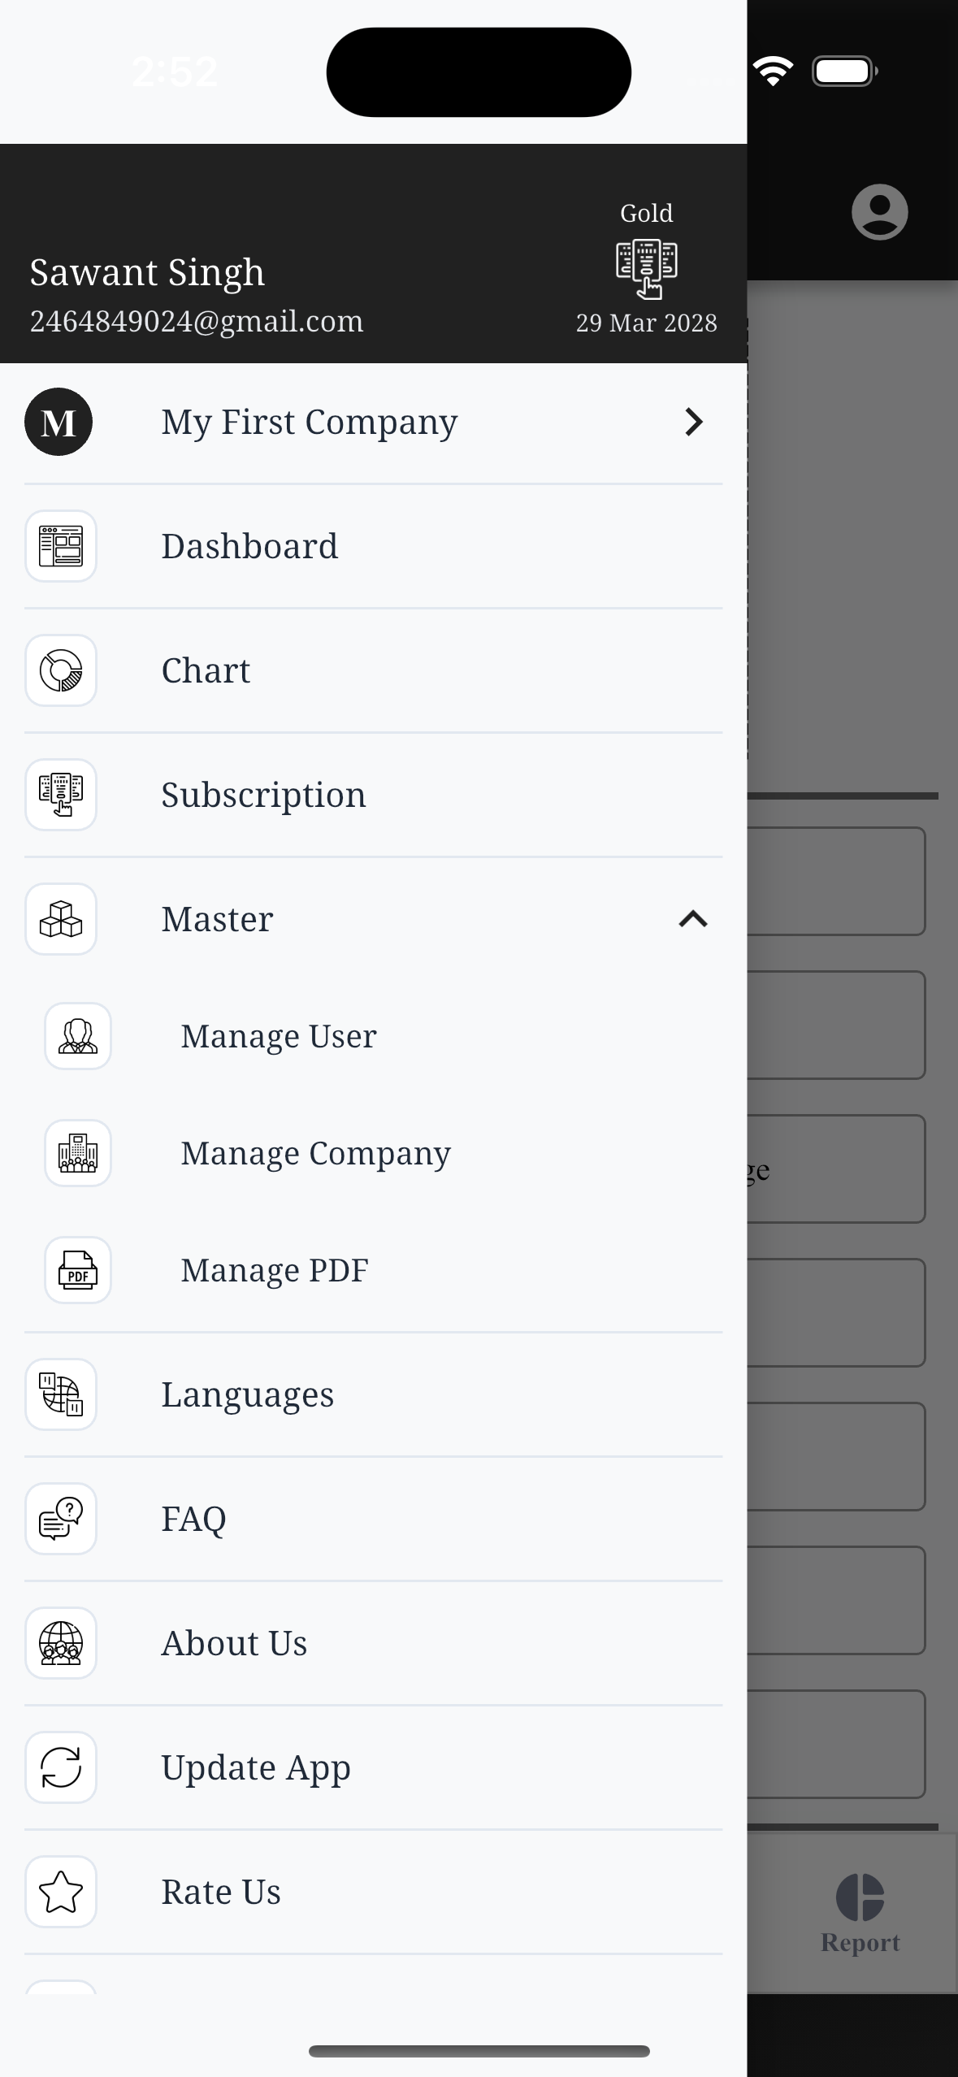958x2077 pixels.
Task: Collapse the Master section chevron
Action: [x=693, y=919]
